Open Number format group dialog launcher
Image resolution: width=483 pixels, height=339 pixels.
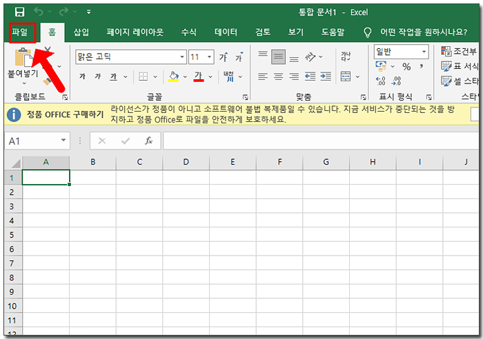click(x=428, y=97)
